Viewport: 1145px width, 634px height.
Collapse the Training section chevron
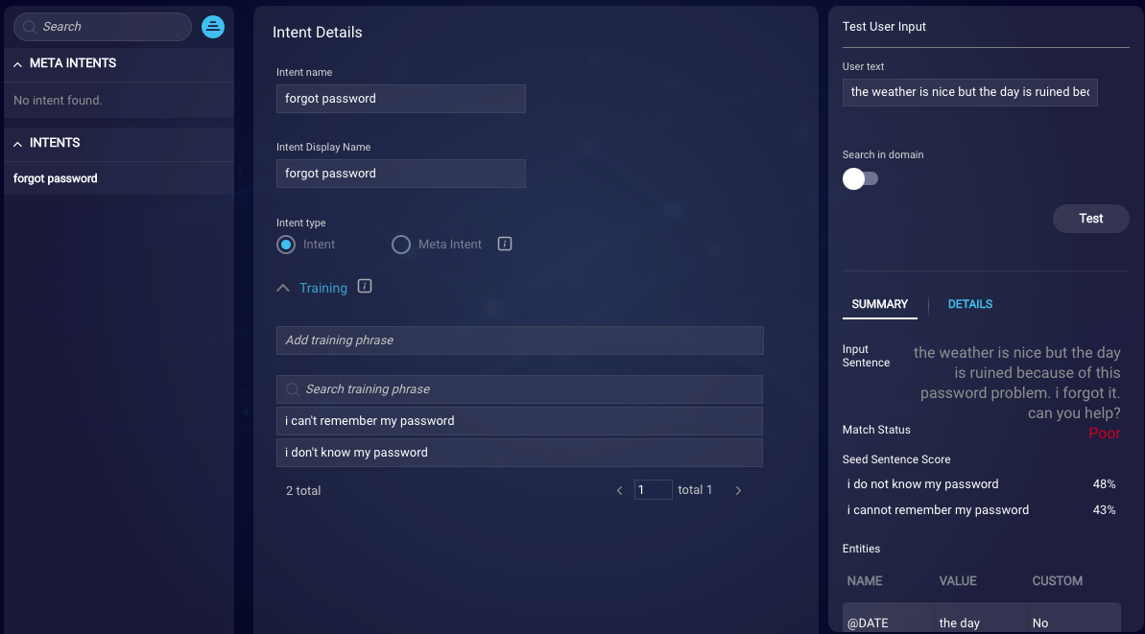[x=282, y=288]
